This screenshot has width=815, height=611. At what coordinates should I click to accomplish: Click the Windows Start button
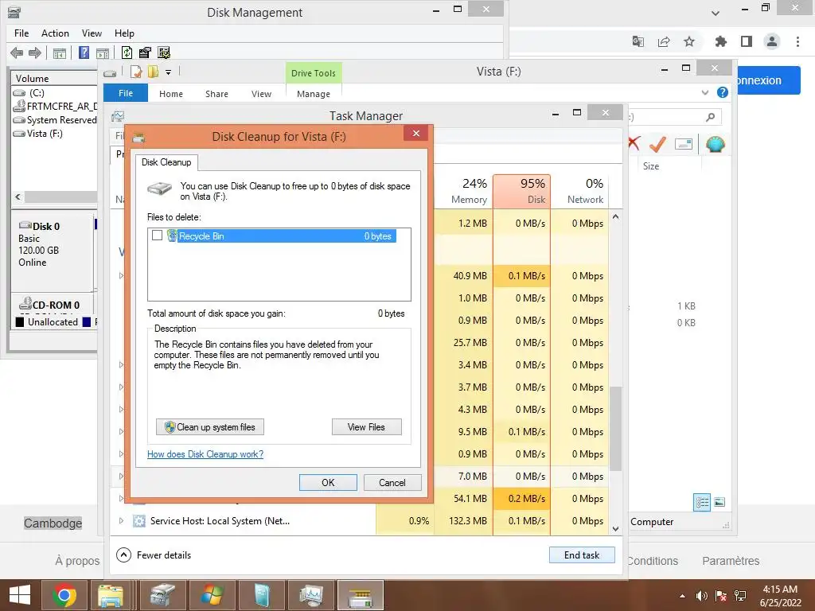pyautogui.click(x=20, y=595)
